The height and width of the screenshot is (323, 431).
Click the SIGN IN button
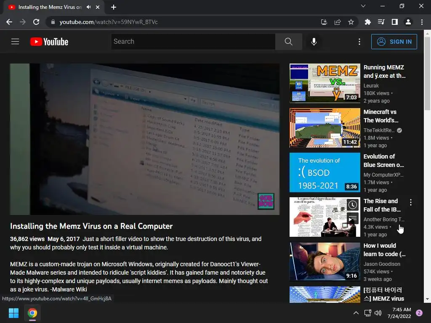click(x=394, y=42)
